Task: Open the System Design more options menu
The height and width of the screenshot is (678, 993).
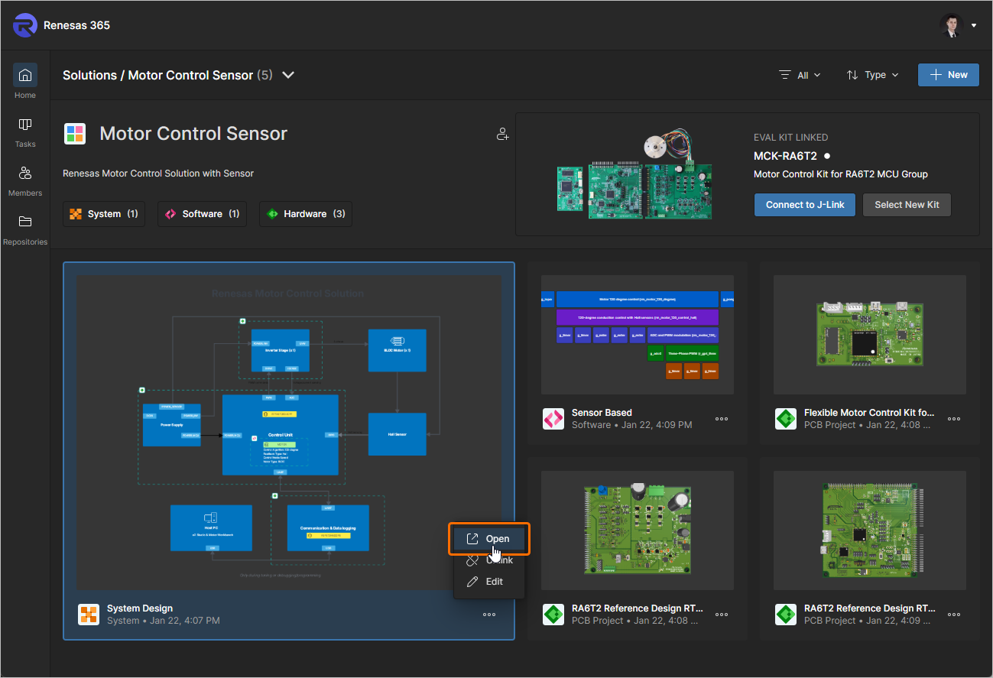Action: coord(489,615)
